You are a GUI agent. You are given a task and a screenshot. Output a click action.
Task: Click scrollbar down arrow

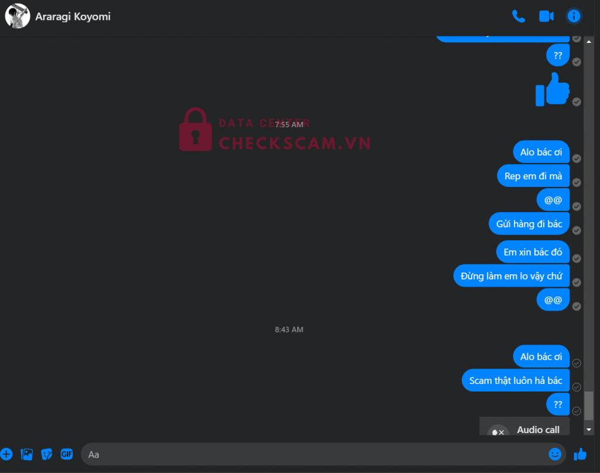(589, 430)
